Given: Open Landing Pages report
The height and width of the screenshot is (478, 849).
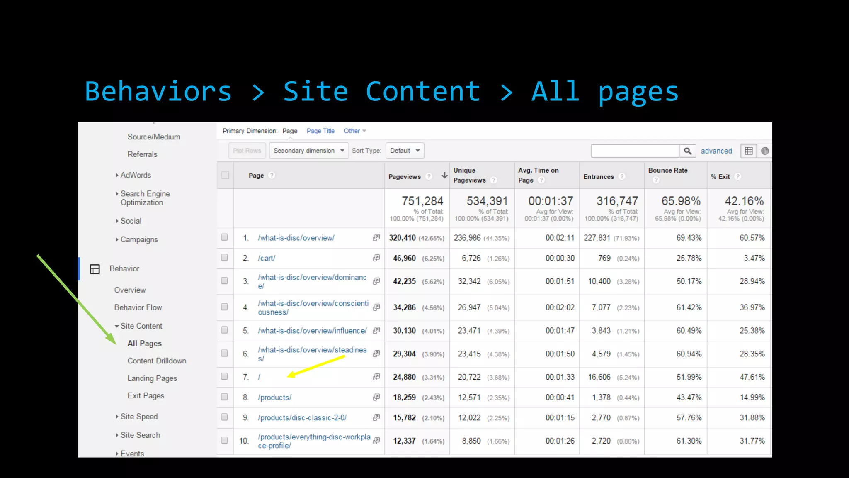Looking at the screenshot, I should click(152, 379).
